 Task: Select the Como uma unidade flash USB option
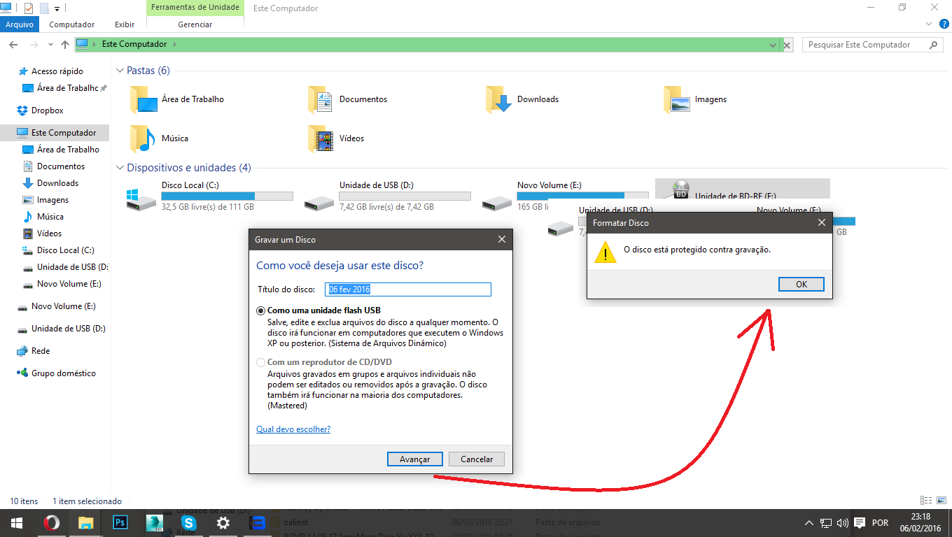point(261,310)
